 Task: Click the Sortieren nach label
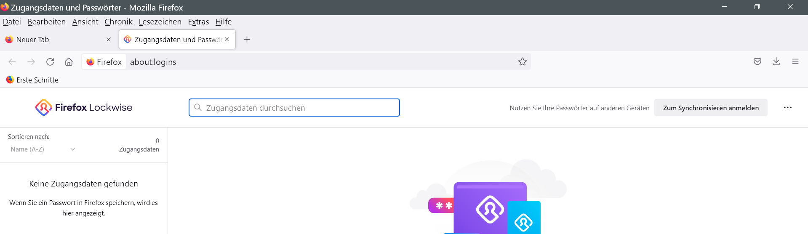click(29, 137)
